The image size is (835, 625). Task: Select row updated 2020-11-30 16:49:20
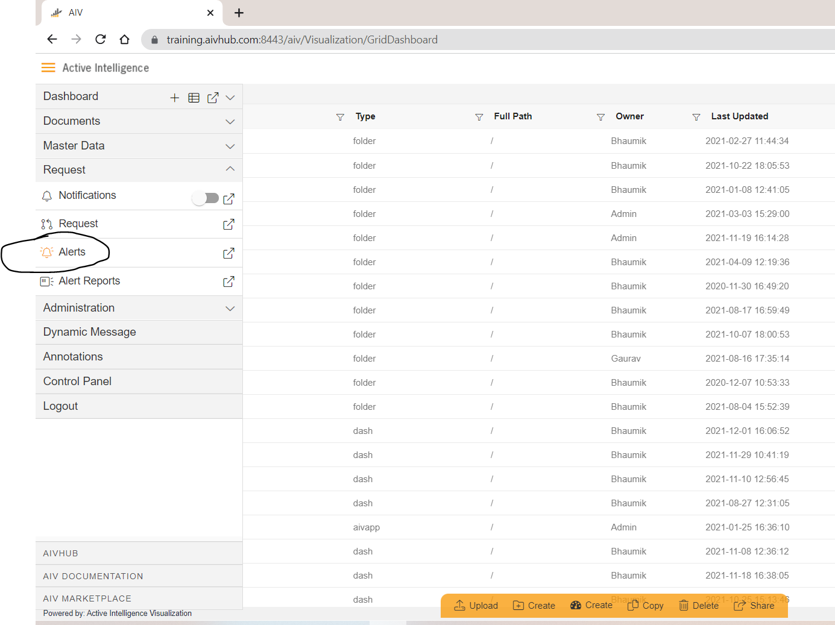pos(539,286)
